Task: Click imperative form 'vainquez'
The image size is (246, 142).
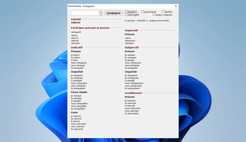Action: (x=129, y=43)
